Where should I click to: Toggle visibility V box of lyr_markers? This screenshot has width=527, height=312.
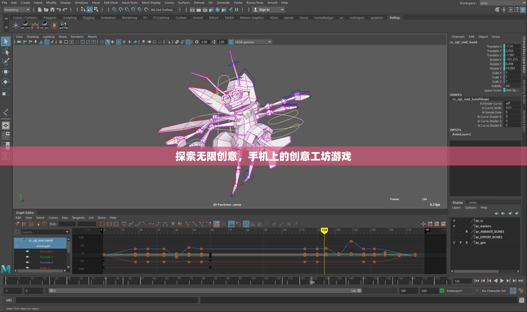454,226
